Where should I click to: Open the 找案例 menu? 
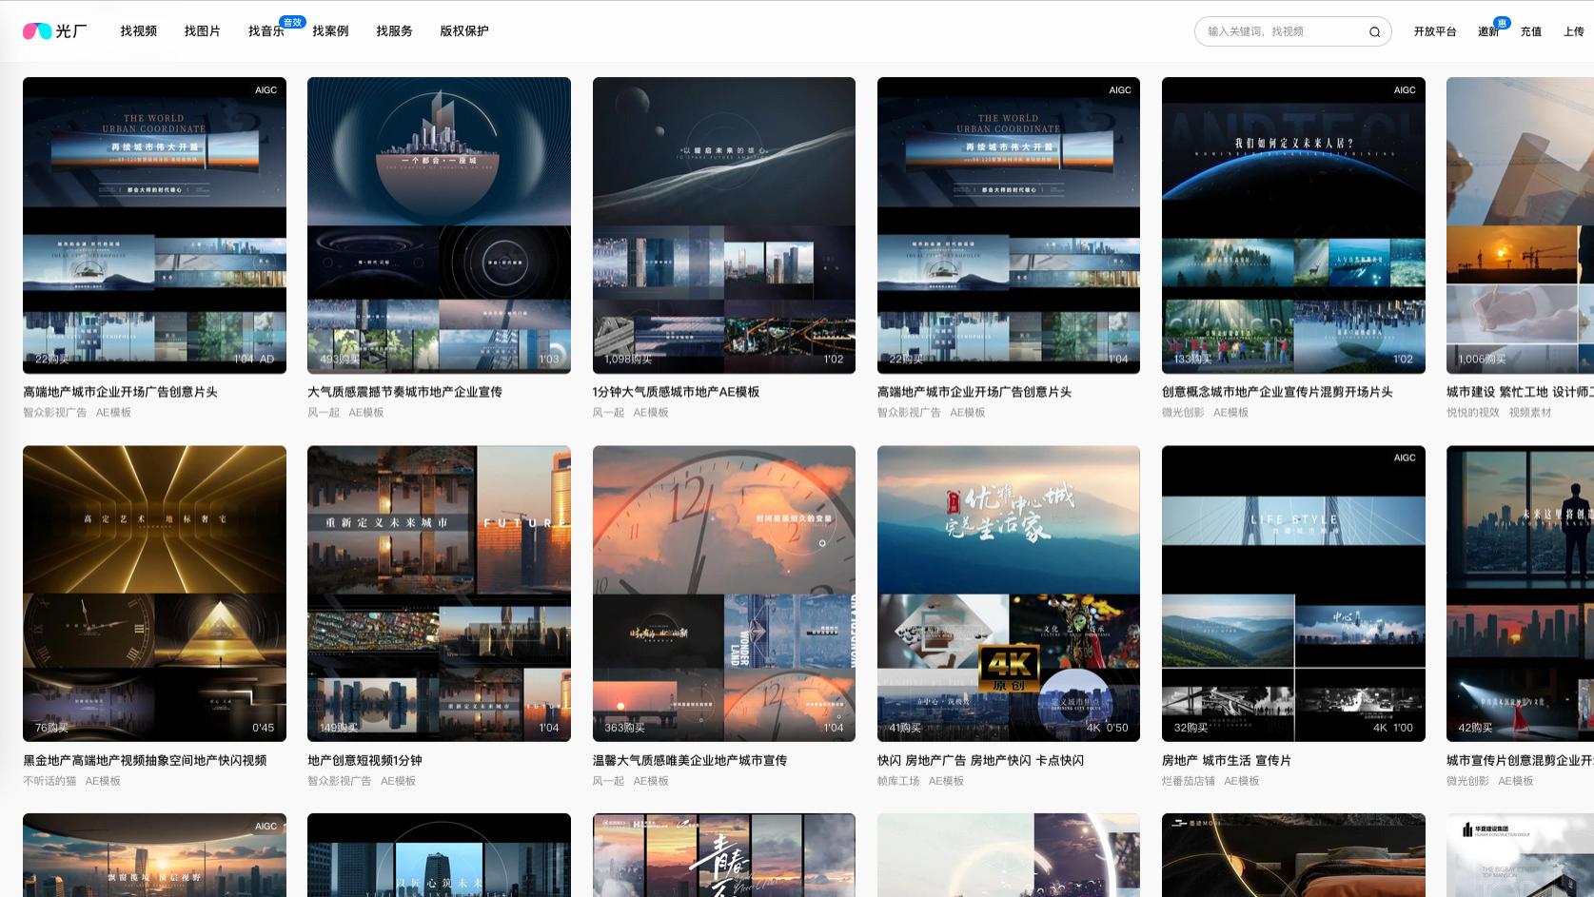(330, 31)
